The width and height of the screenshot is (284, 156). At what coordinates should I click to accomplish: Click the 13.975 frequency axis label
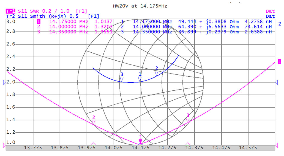point(87,148)
